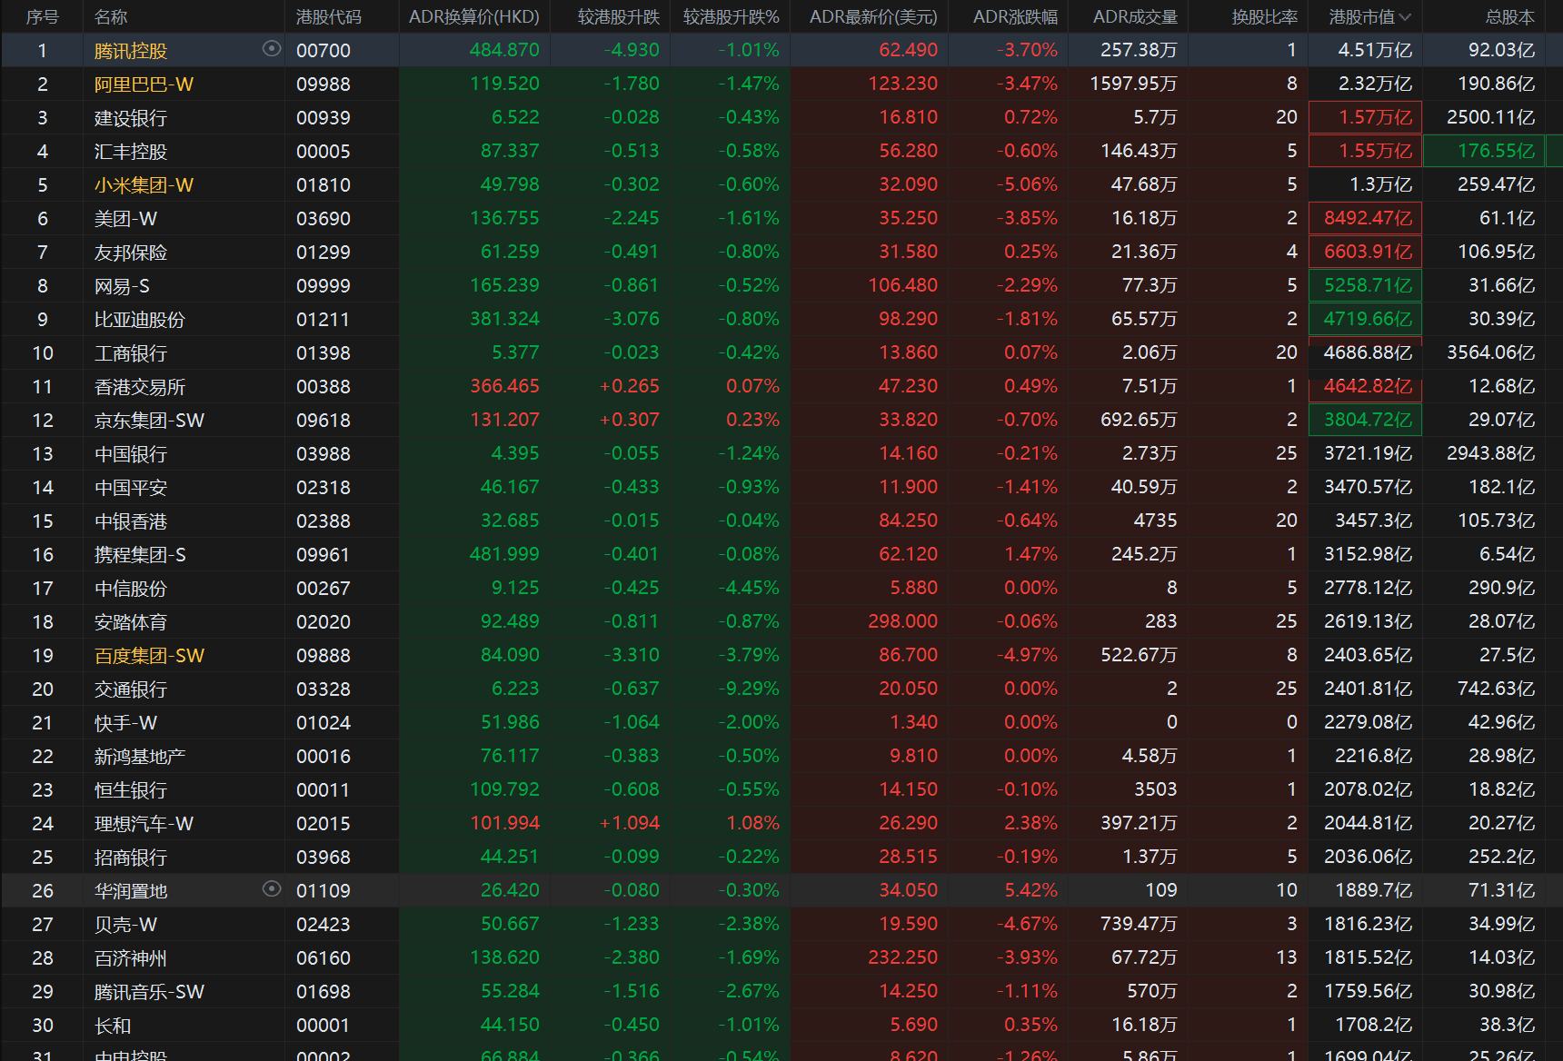Click stock code 09618

[x=324, y=421]
